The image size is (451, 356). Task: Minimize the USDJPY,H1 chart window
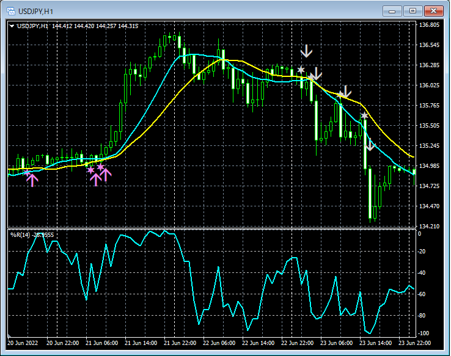pyautogui.click(x=392, y=11)
